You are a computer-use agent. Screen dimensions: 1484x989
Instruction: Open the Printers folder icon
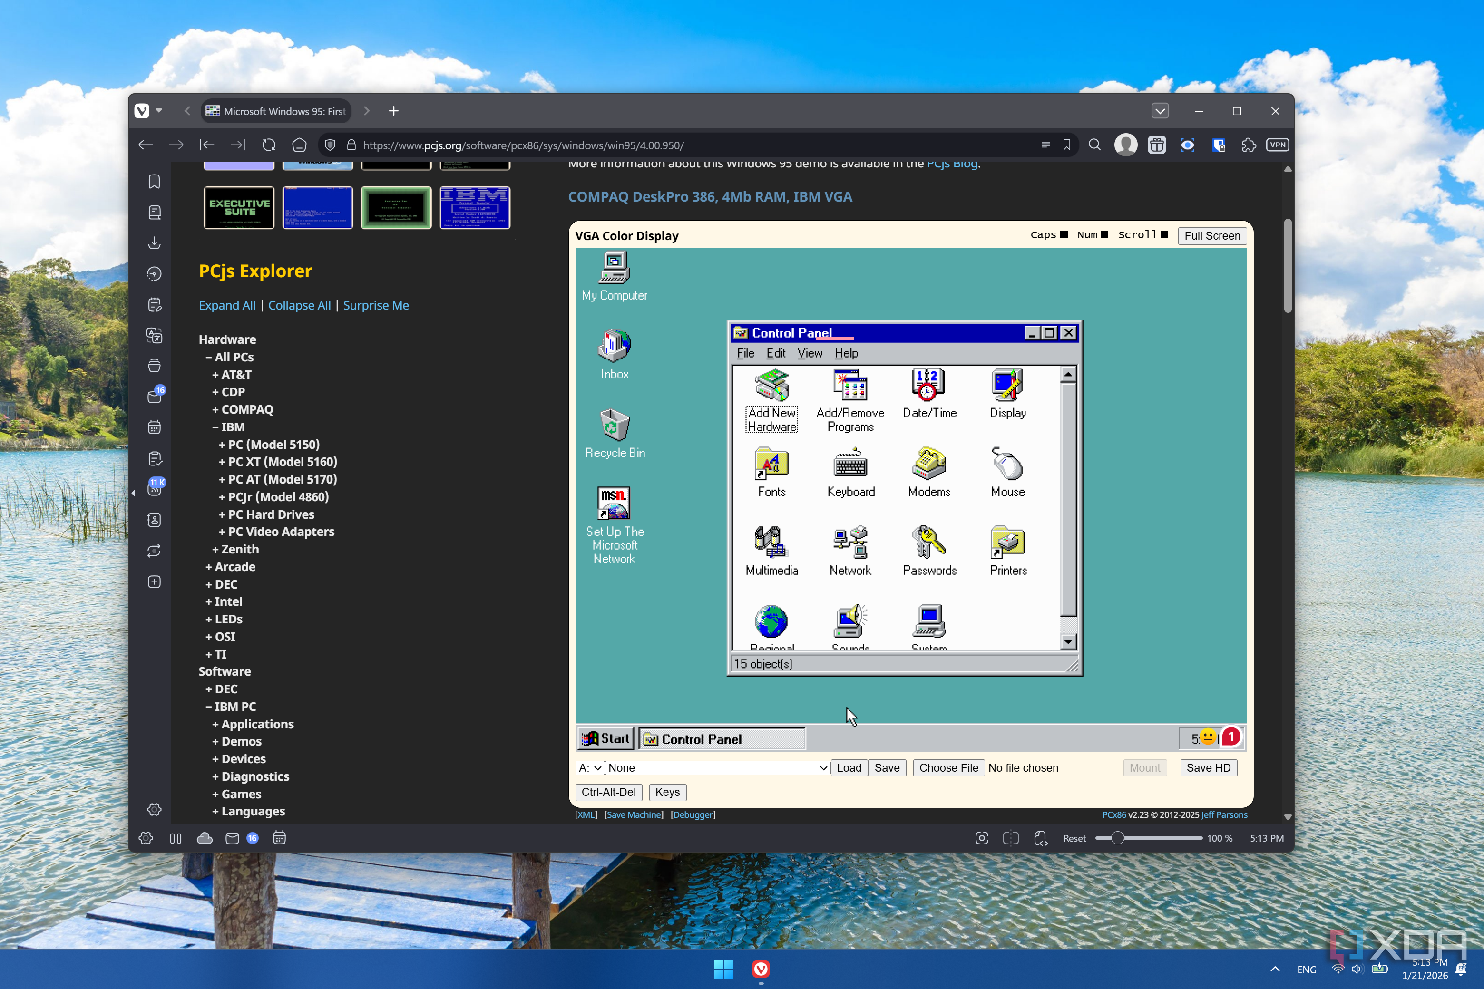coord(1007,551)
